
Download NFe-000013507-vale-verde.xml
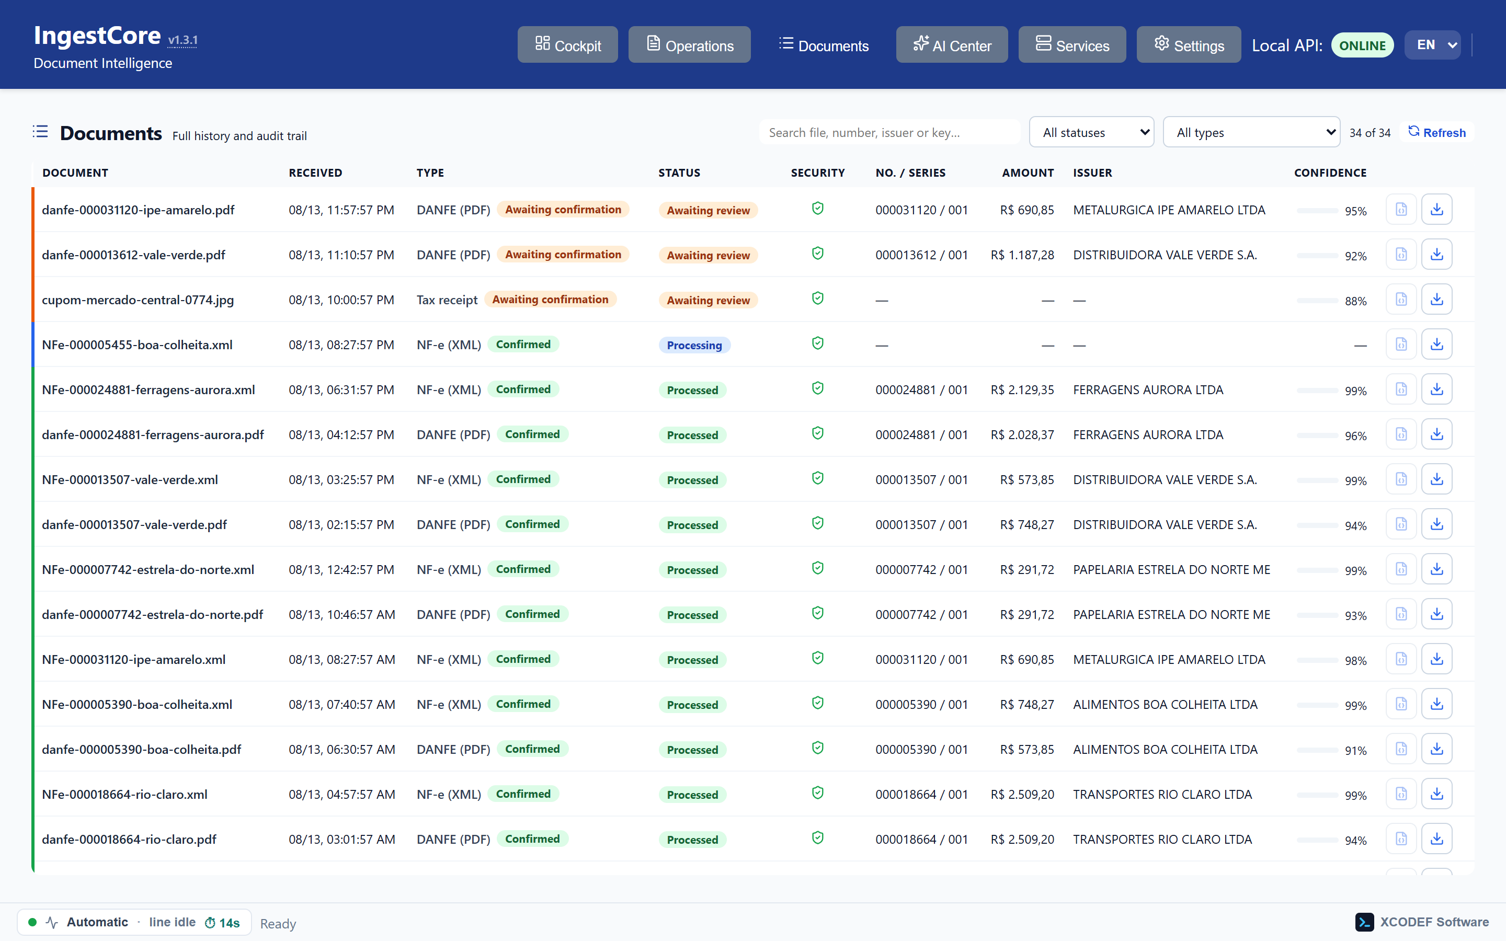(x=1436, y=479)
